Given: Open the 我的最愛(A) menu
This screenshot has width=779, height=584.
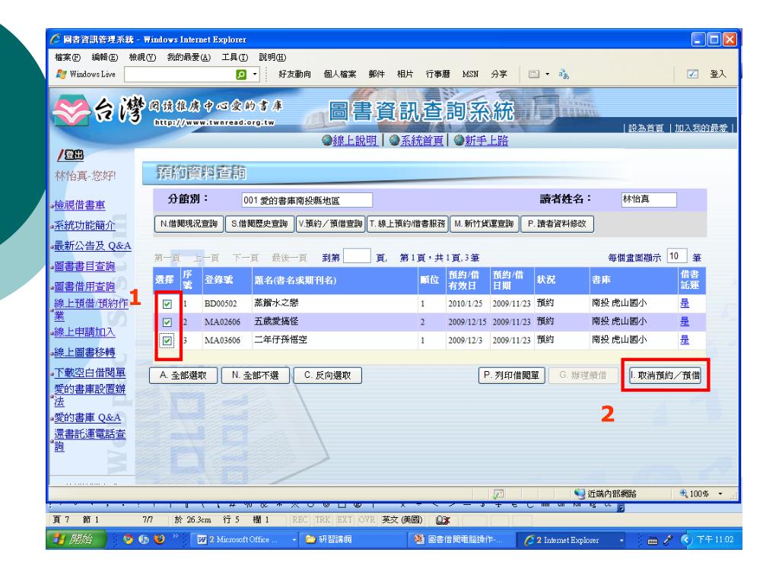Looking at the screenshot, I should tap(189, 58).
